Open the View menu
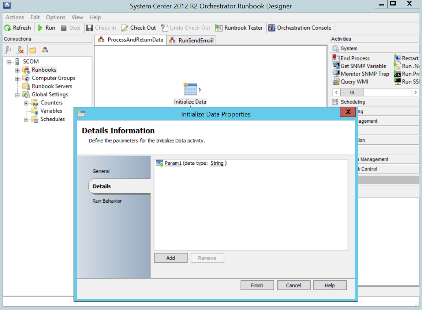Viewport: 422px width, 310px height. [77, 17]
